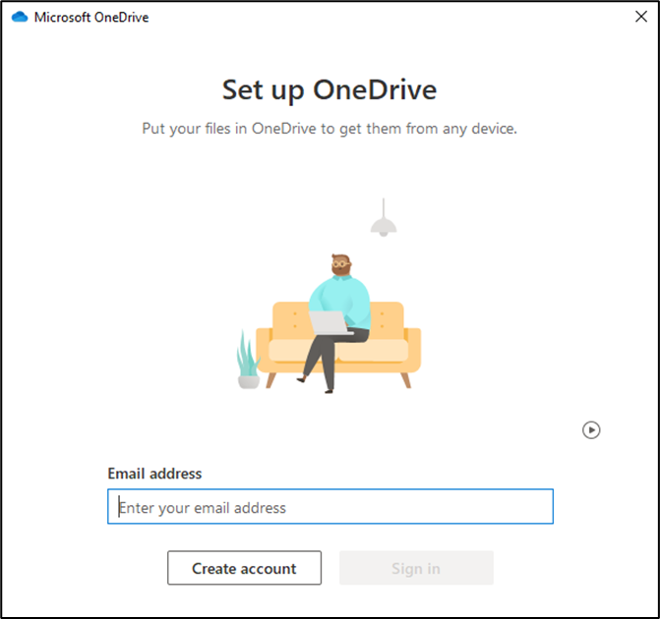Click the Email address label
Screen dimensions: 660x619
(154, 474)
